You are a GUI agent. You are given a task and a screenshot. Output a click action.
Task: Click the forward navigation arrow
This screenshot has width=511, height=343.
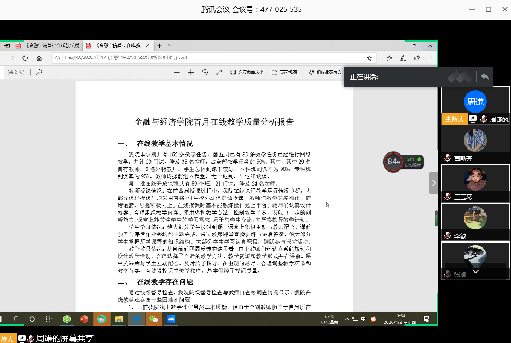pyautogui.click(x=12, y=58)
